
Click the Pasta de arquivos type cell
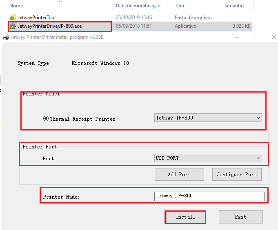tap(193, 18)
